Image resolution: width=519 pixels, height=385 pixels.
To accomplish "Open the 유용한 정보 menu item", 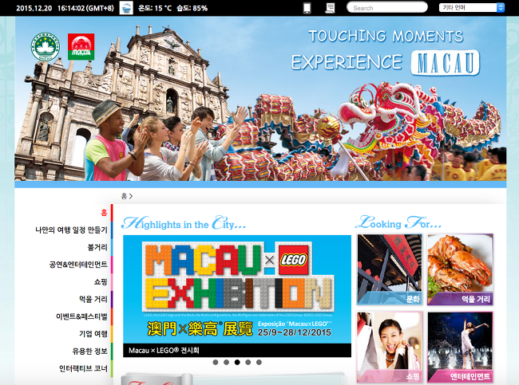I will tap(90, 351).
